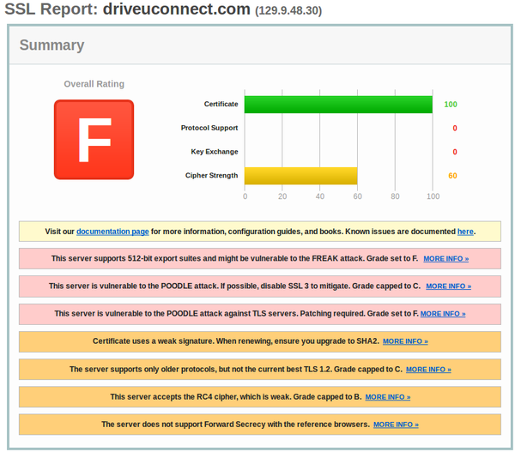The image size is (515, 452).
Task: Click the Certificate score value 100
Action: pos(451,105)
